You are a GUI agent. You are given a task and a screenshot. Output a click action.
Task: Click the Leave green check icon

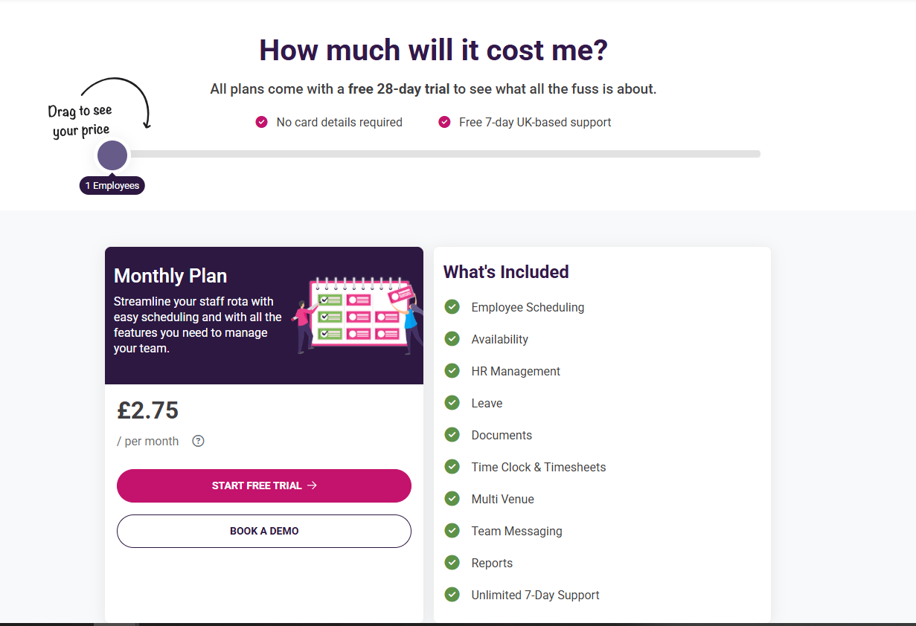click(452, 403)
